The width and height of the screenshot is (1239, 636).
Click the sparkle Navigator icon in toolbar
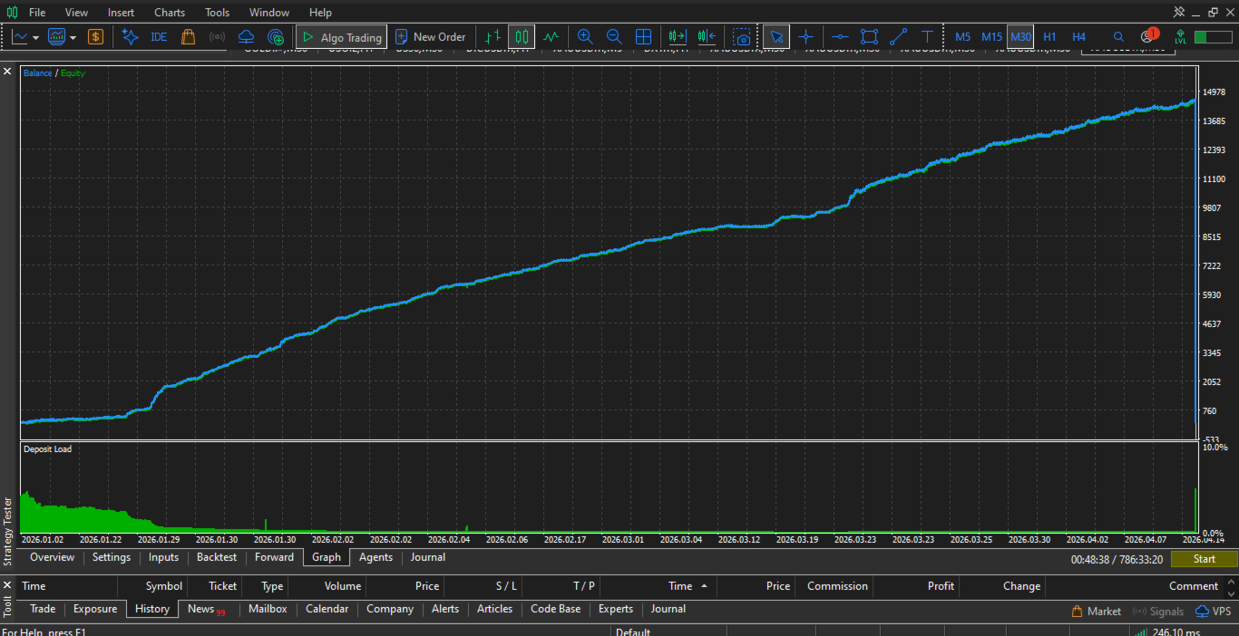pyautogui.click(x=130, y=37)
